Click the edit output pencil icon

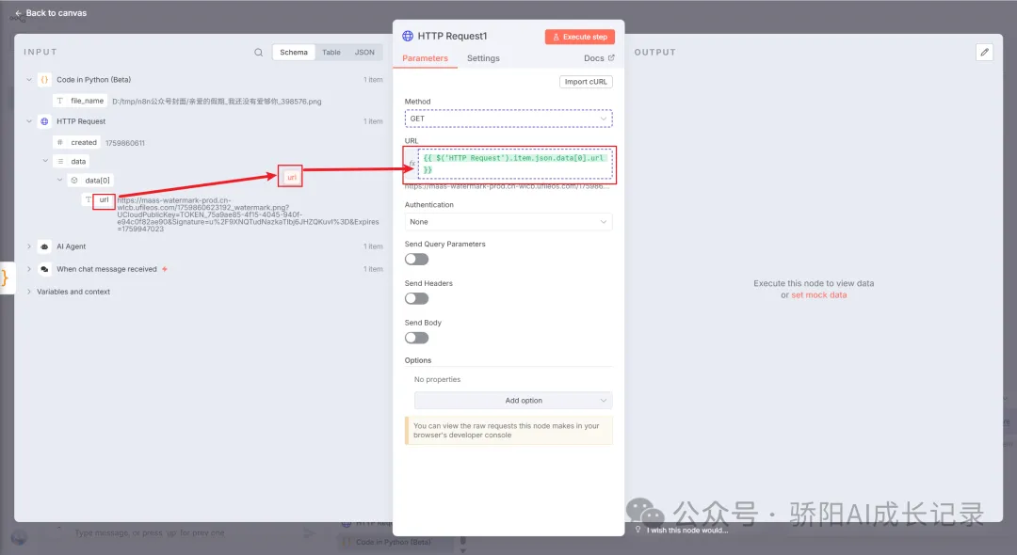pyautogui.click(x=985, y=53)
